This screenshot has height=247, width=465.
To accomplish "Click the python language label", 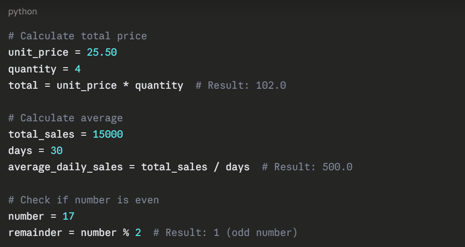I will click(x=22, y=12).
